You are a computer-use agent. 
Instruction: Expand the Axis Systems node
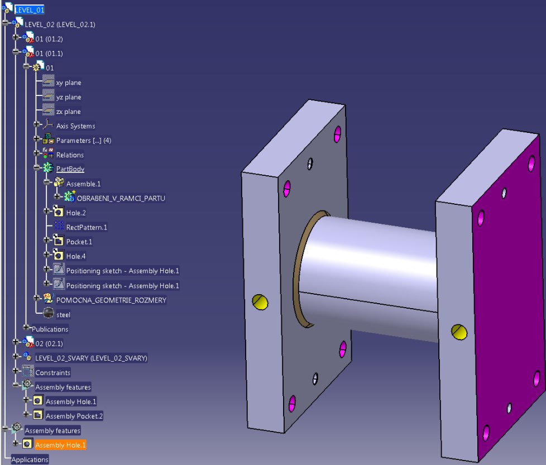coord(36,124)
